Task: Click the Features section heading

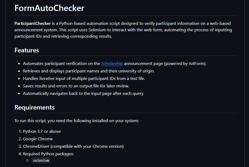Action: (x=27, y=50)
